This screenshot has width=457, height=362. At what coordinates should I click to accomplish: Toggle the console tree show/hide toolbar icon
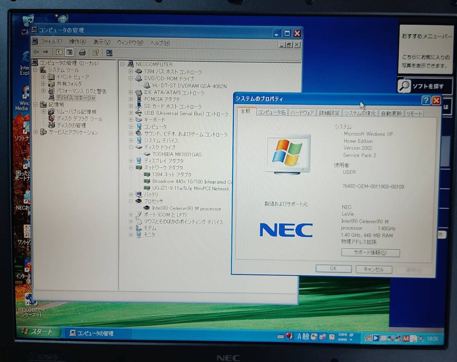pos(69,52)
